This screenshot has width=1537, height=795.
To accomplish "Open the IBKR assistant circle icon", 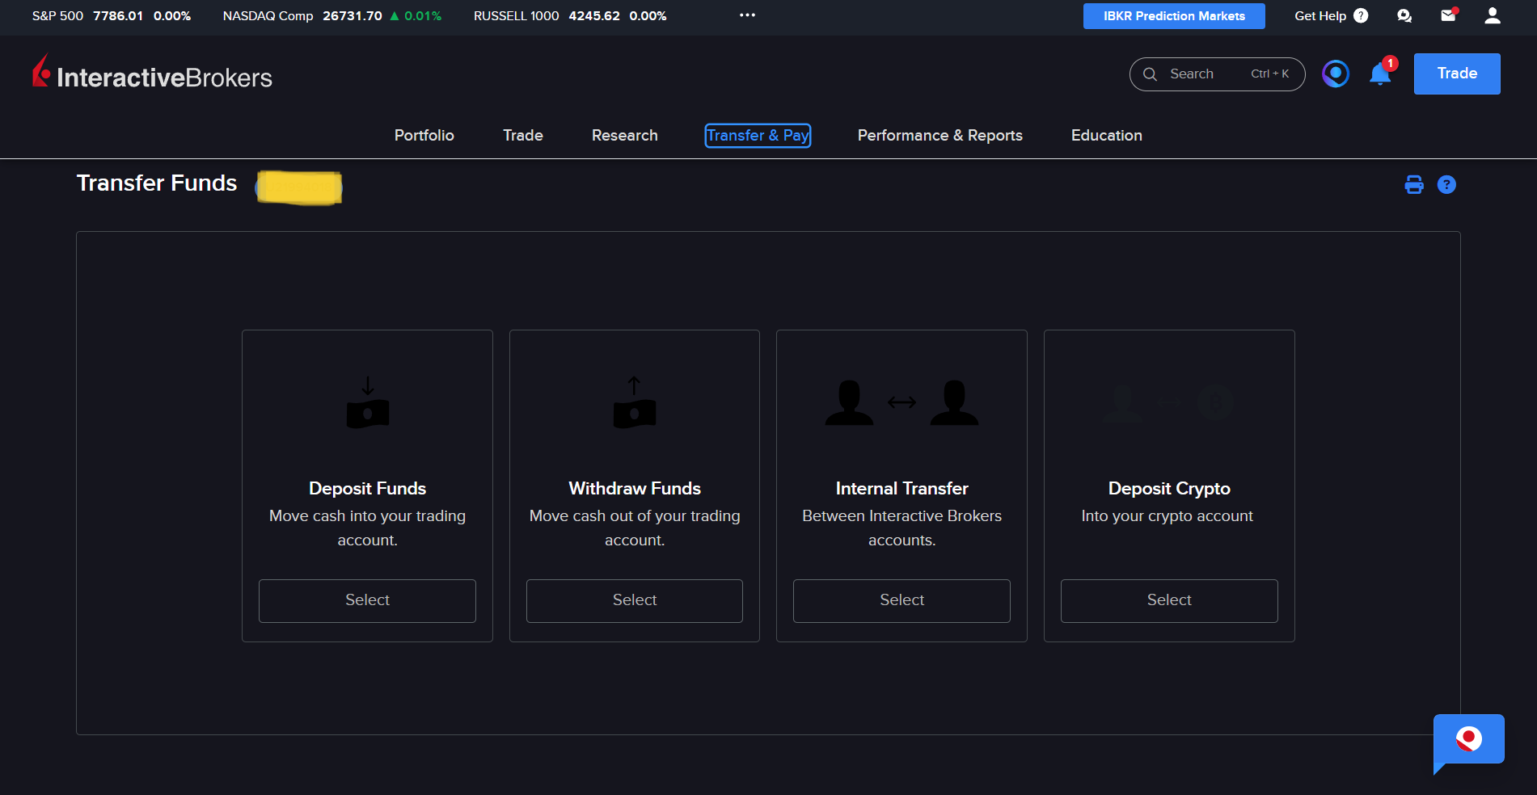I will click(x=1336, y=74).
